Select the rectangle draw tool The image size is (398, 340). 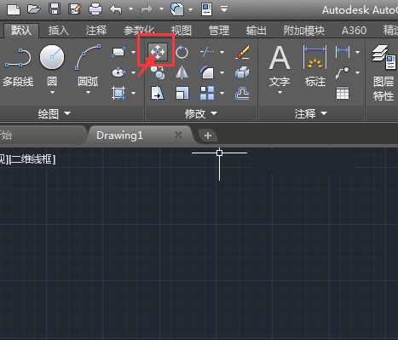(x=118, y=52)
